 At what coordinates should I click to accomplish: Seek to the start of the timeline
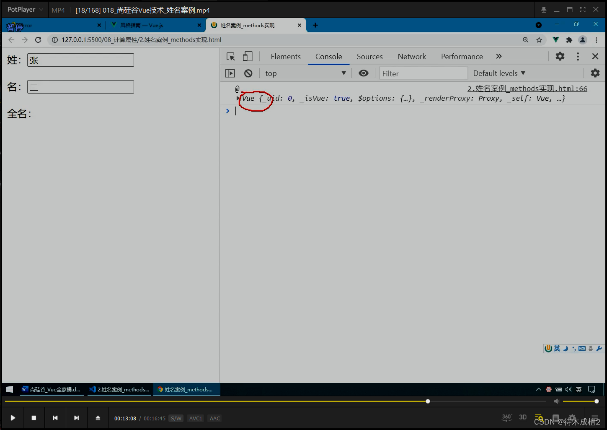tap(5, 401)
